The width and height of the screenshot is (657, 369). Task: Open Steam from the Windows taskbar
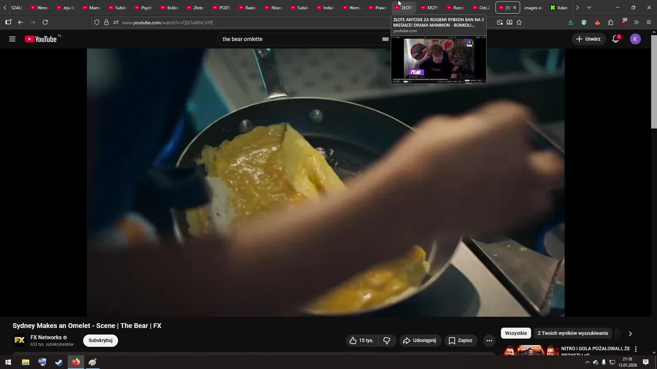coord(59,362)
